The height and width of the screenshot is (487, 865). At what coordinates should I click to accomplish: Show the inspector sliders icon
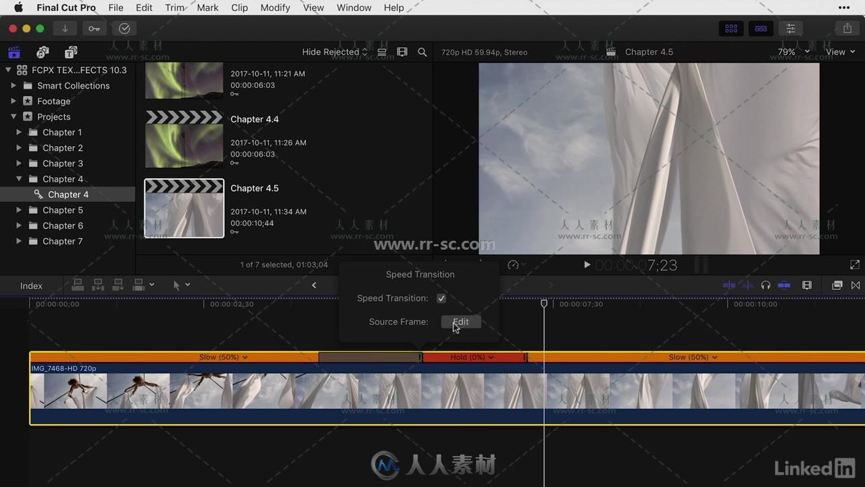pos(791,28)
